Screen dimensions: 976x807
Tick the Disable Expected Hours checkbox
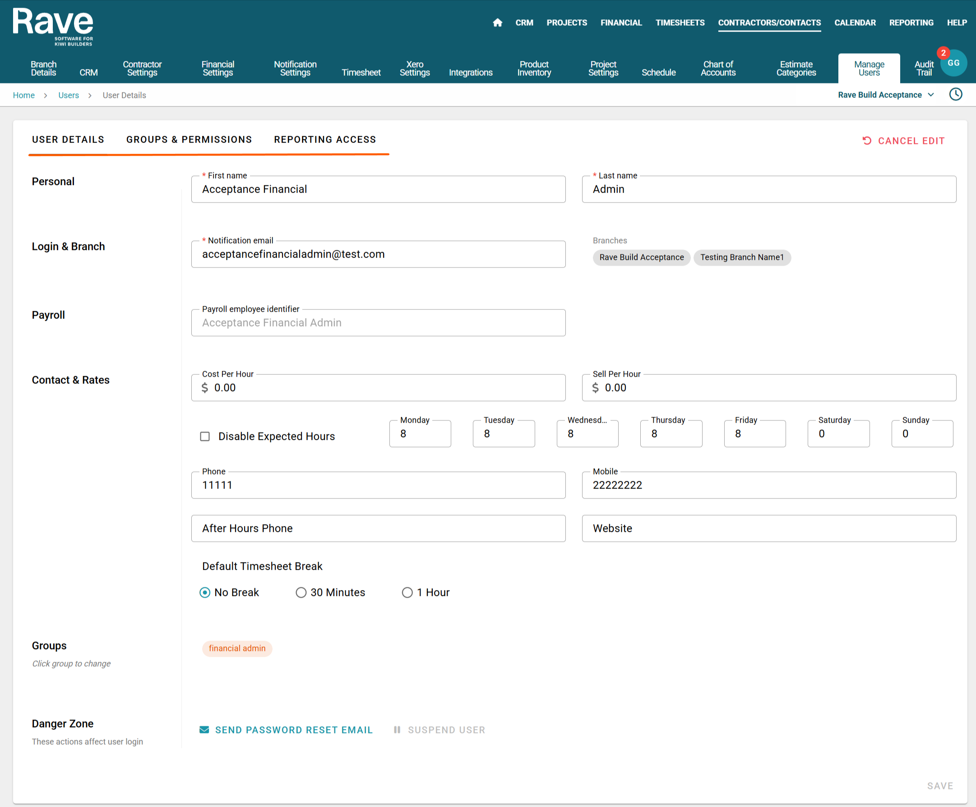tap(205, 436)
